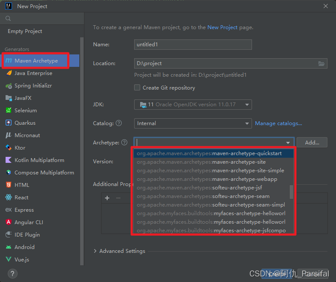Click the Express ex icon

click(9, 210)
